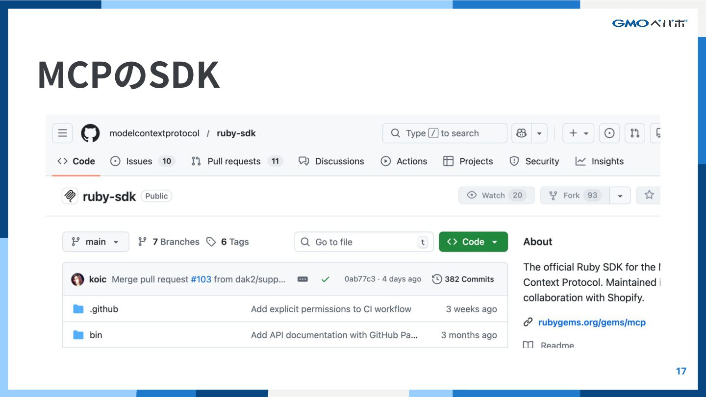This screenshot has width=706, height=397.
Task: Switch to the Code tab
Action: (x=76, y=161)
